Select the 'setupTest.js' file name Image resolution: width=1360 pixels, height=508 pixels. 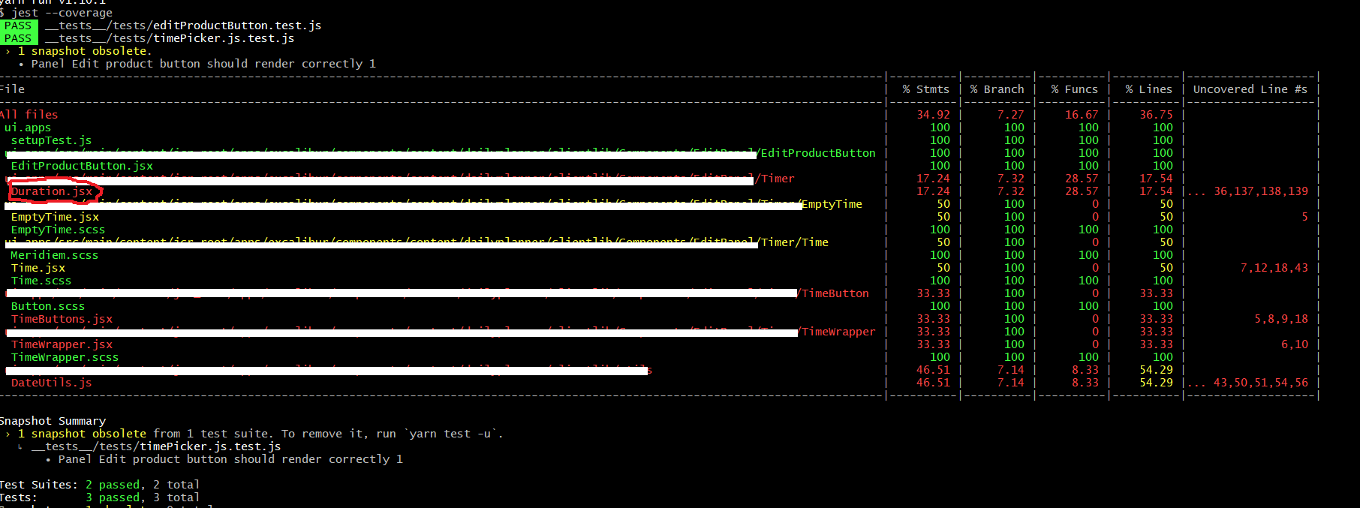pyautogui.click(x=51, y=140)
